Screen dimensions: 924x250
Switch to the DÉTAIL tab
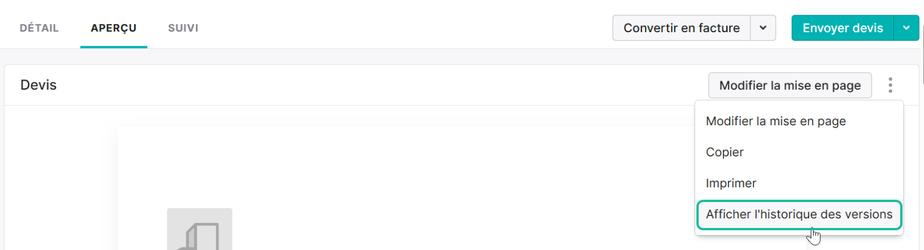tap(39, 28)
